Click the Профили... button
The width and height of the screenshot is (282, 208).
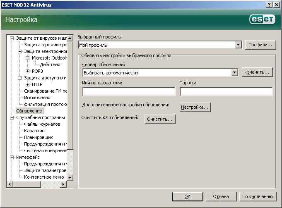(260, 45)
